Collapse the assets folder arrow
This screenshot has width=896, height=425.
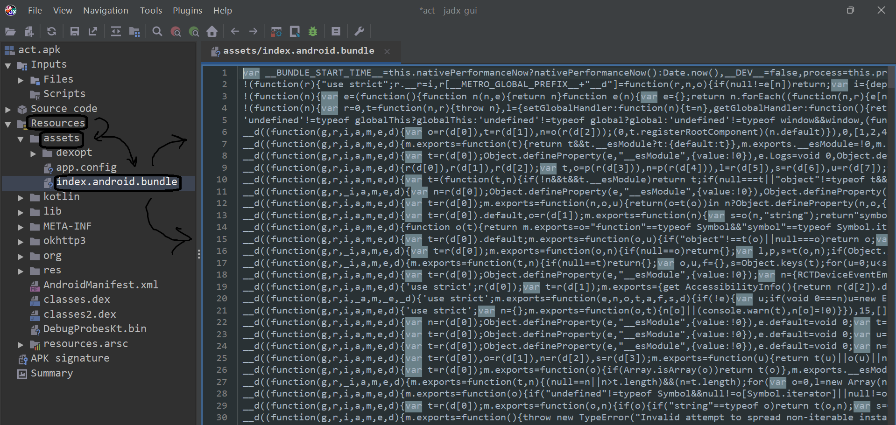pyautogui.click(x=21, y=139)
